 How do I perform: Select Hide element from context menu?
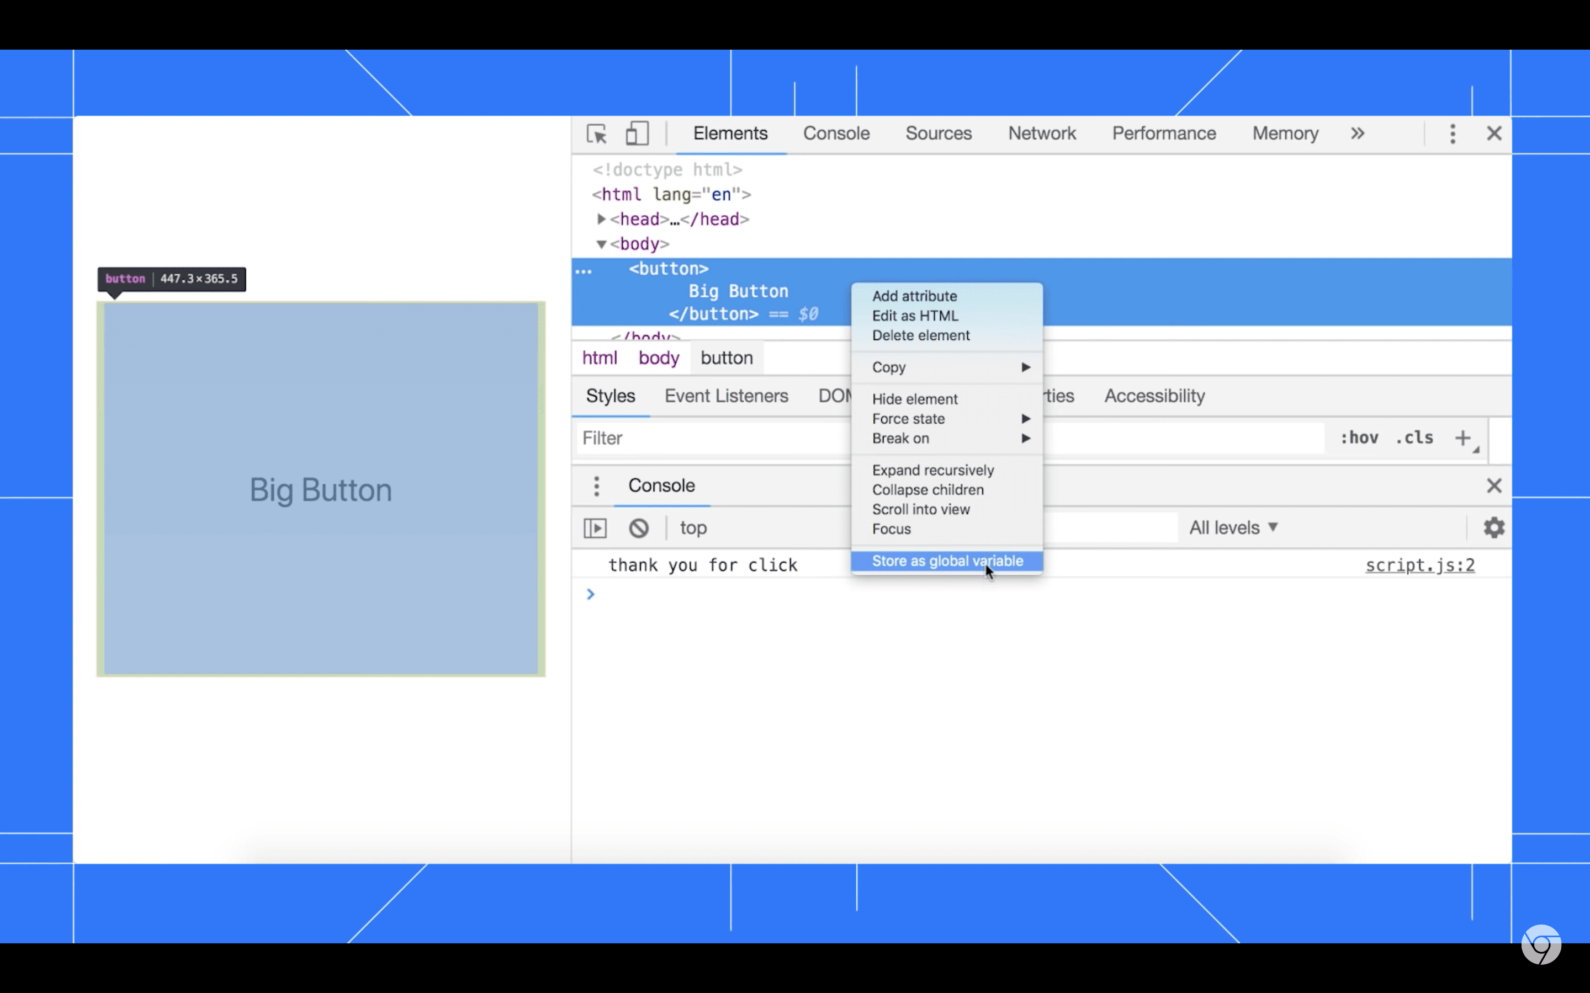916,398
